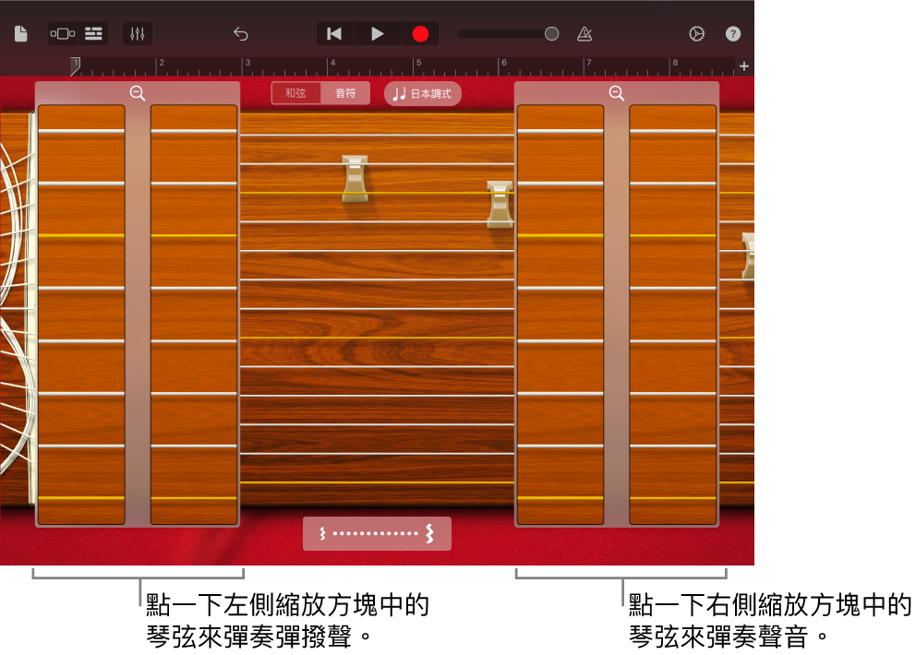Pluck top string in left zoom box
The height and width of the screenshot is (655, 916).
(138, 131)
